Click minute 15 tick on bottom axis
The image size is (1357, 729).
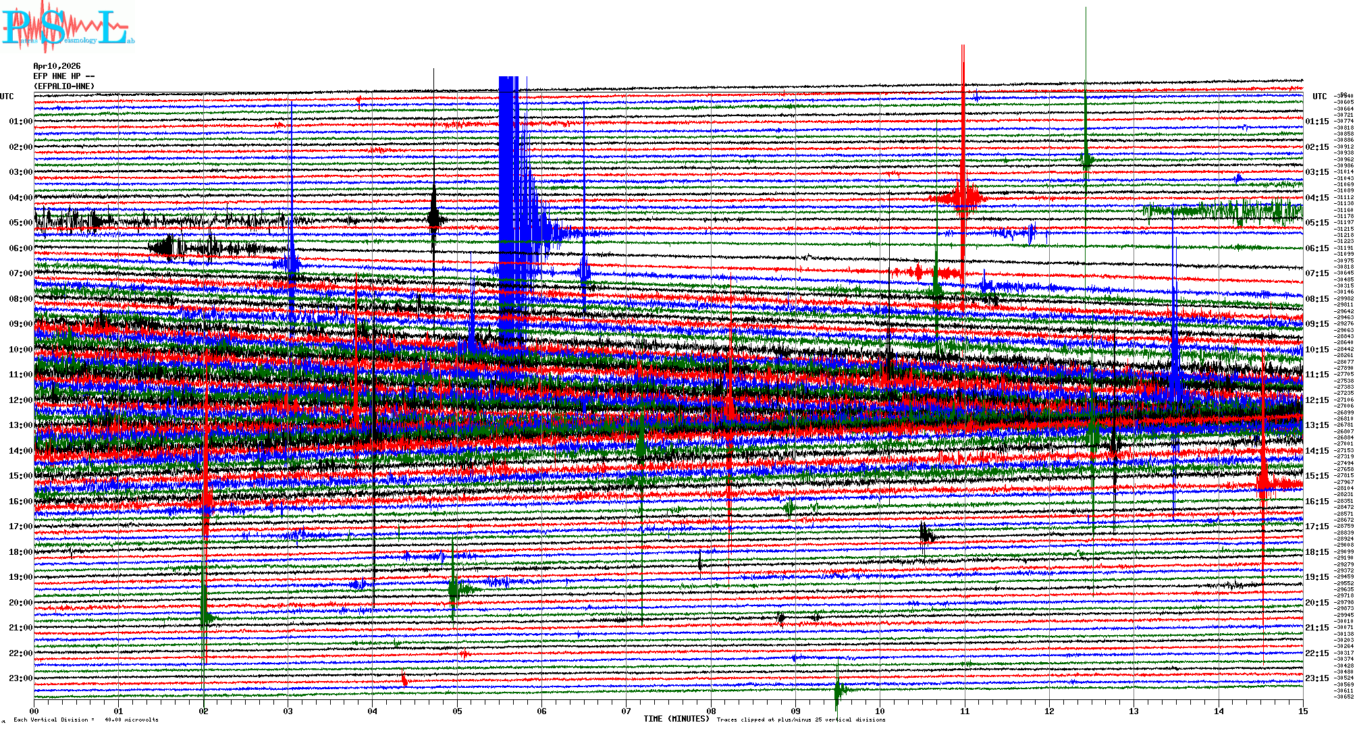pos(1302,711)
